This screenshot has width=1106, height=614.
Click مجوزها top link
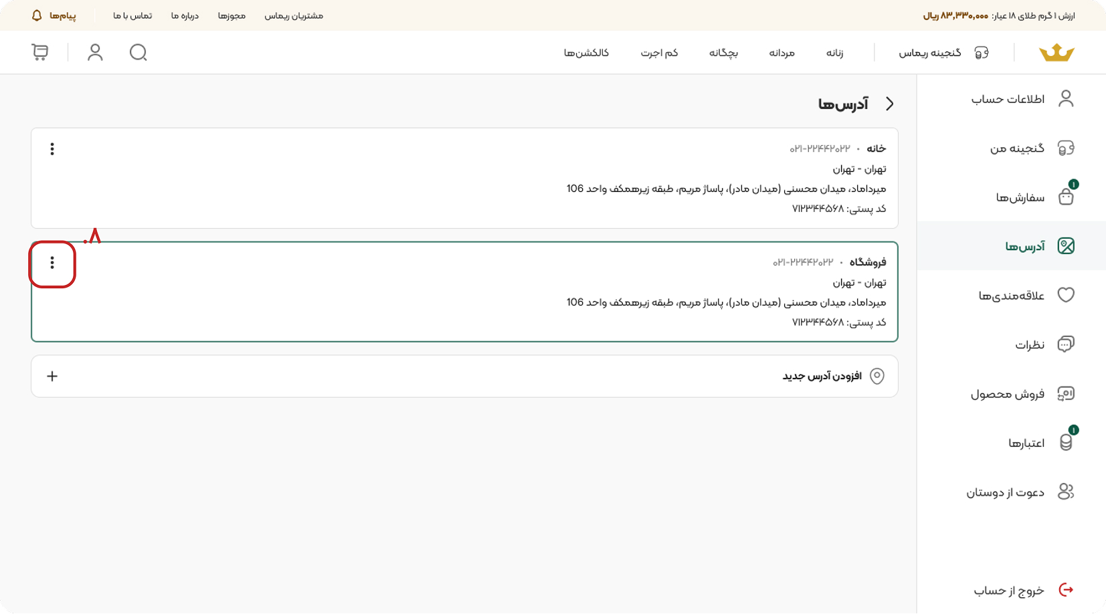tap(232, 15)
